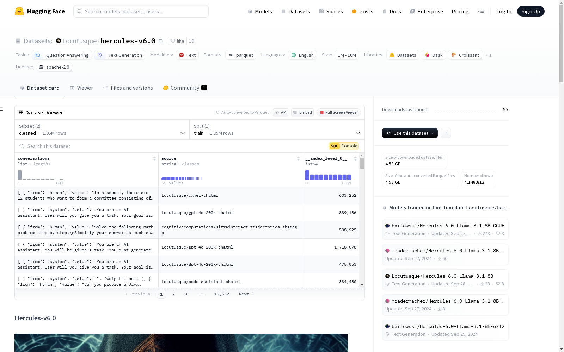Expand the Subset dropdown showing cleaned

(102, 130)
